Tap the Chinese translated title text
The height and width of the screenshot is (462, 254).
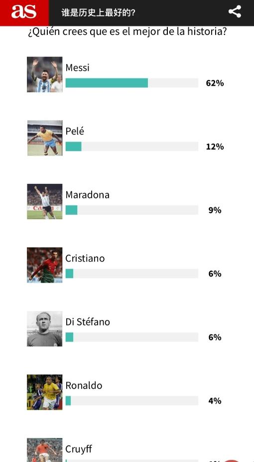coord(98,12)
